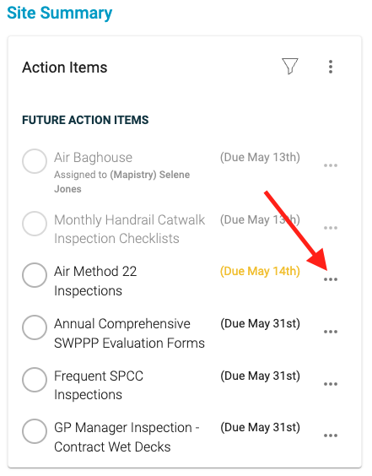The image size is (372, 476).
Task: Click the Site Summary heading
Action: click(60, 14)
